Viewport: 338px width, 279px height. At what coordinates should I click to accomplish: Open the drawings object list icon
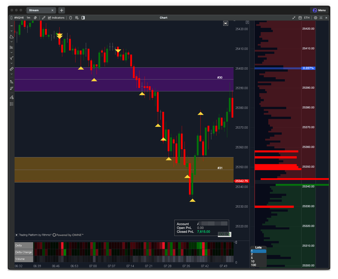(12, 104)
